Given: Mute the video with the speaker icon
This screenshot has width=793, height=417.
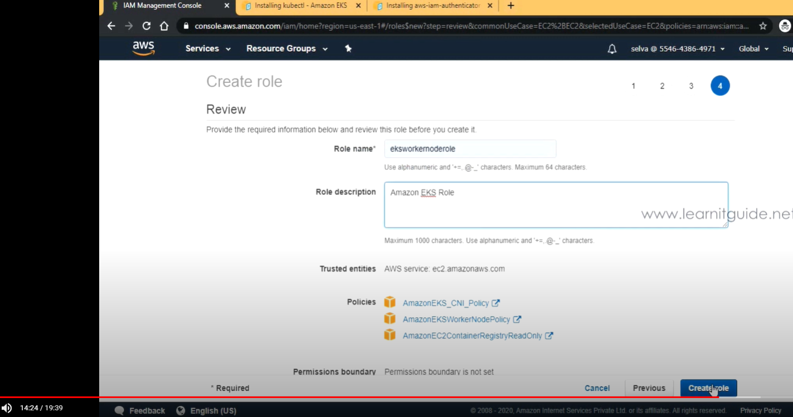Looking at the screenshot, I should click(7, 408).
